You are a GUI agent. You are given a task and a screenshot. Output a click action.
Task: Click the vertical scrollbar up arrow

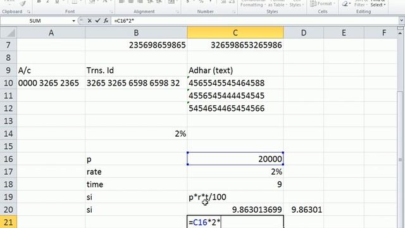[x=400, y=34]
